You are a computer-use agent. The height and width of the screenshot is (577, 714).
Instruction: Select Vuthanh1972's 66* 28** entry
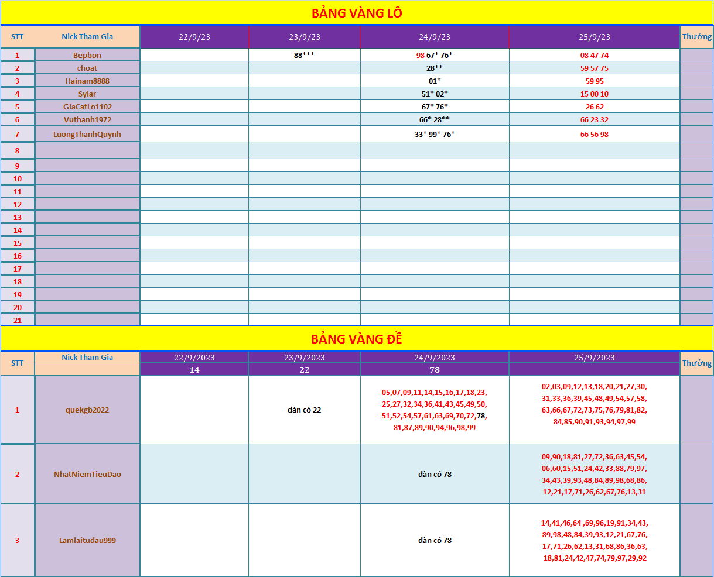point(435,119)
